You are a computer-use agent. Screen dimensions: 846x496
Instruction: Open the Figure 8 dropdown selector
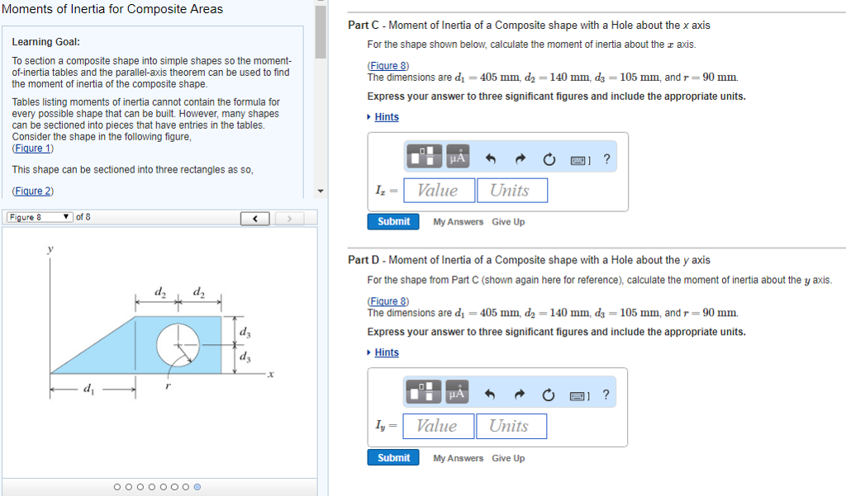(x=41, y=217)
